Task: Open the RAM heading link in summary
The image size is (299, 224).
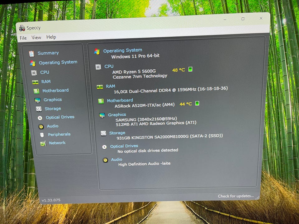Action: coord(110,86)
